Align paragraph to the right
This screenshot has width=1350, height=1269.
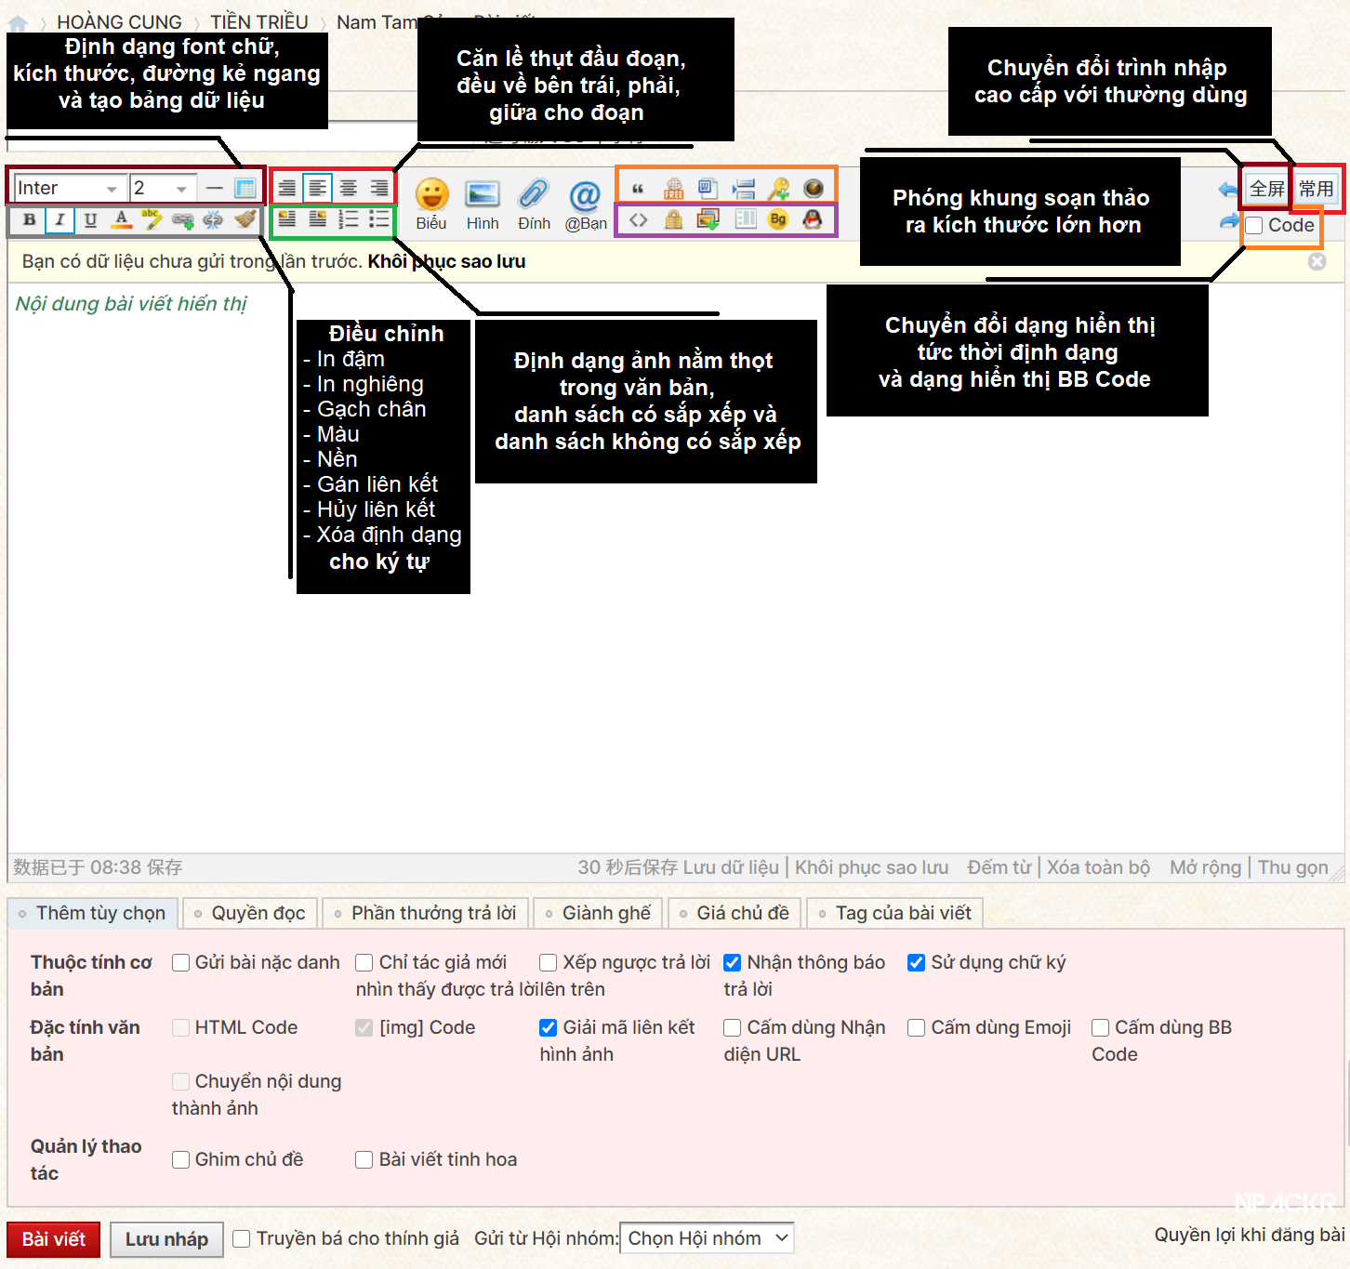[x=379, y=188]
